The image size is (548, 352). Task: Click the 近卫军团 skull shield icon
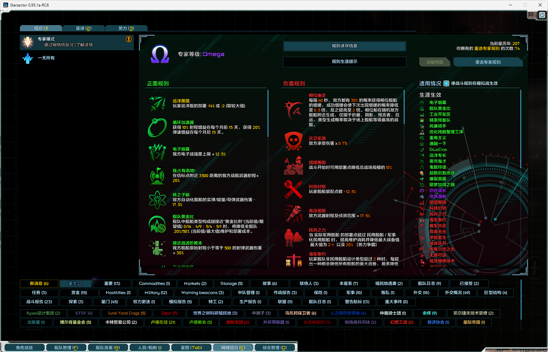point(294,141)
